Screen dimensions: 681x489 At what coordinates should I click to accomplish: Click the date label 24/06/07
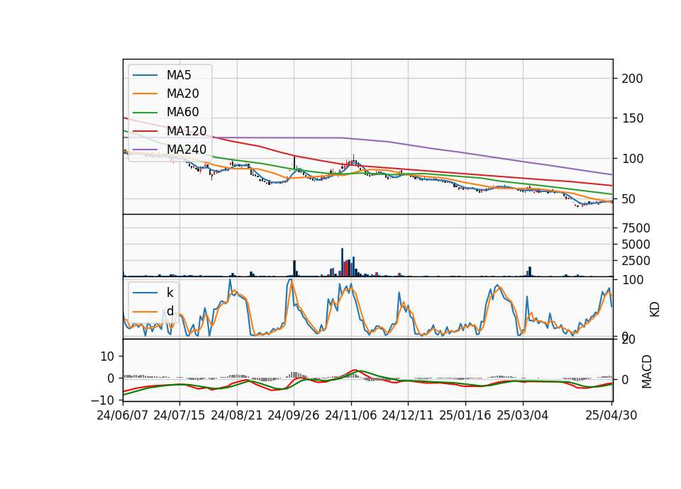click(123, 415)
